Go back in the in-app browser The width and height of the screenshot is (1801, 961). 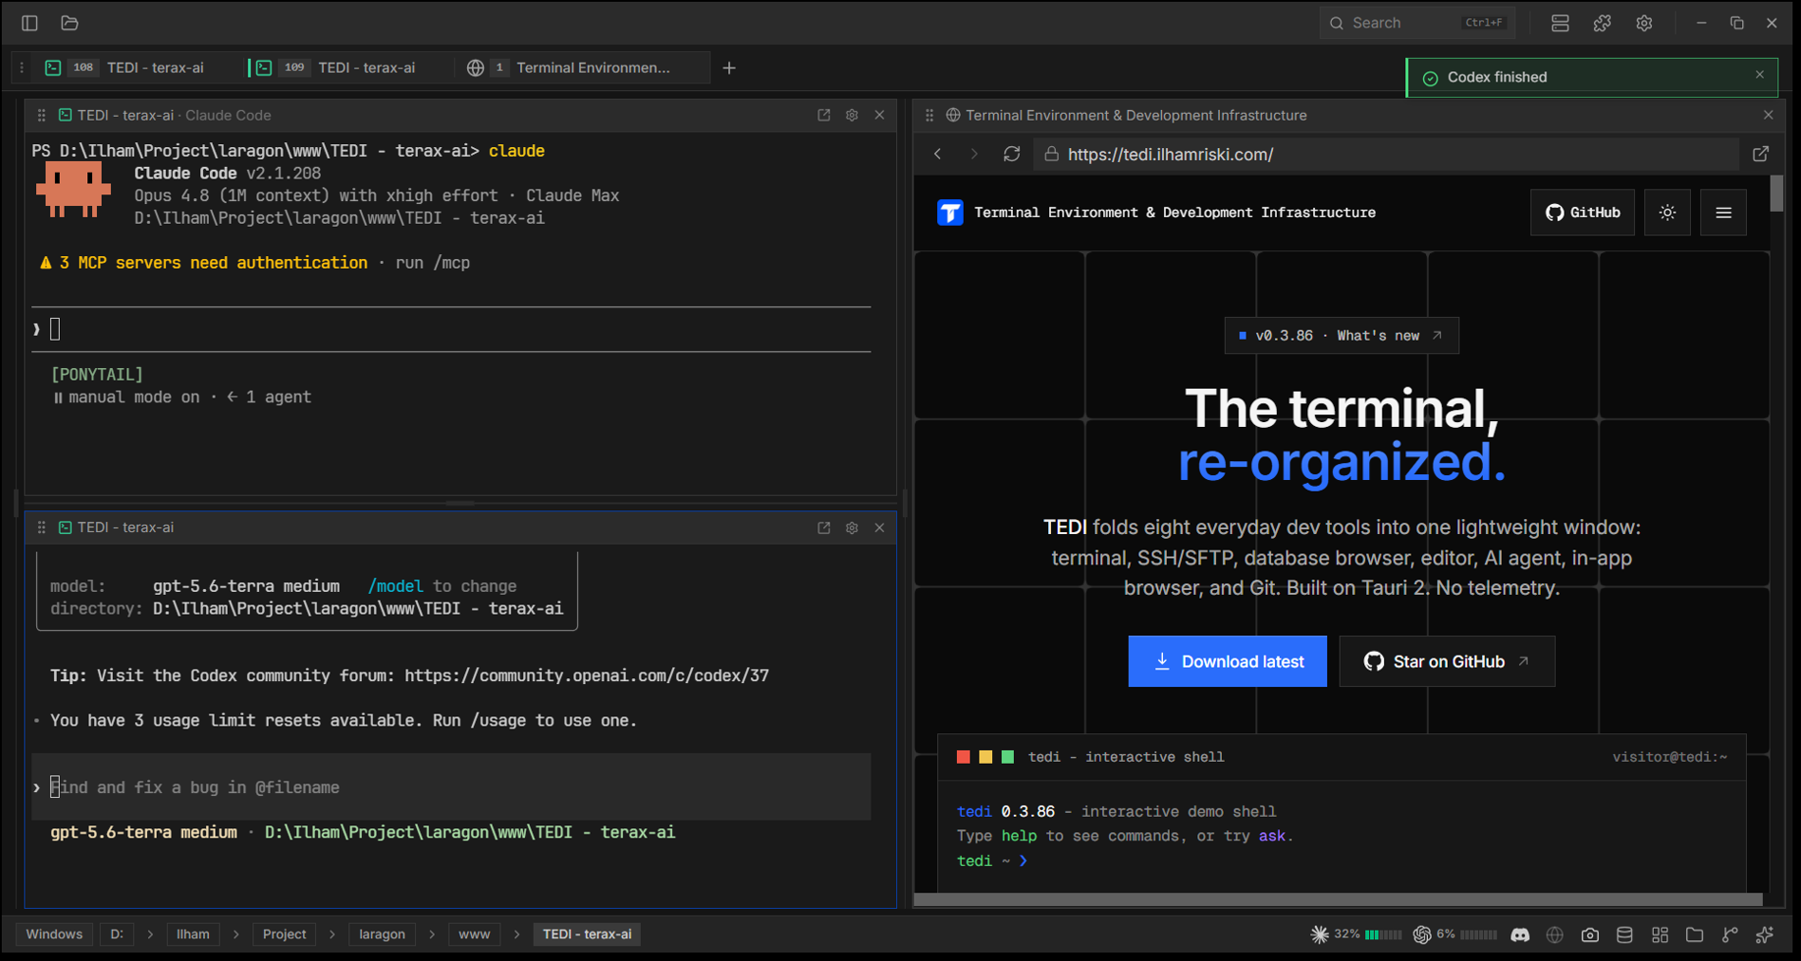point(938,154)
